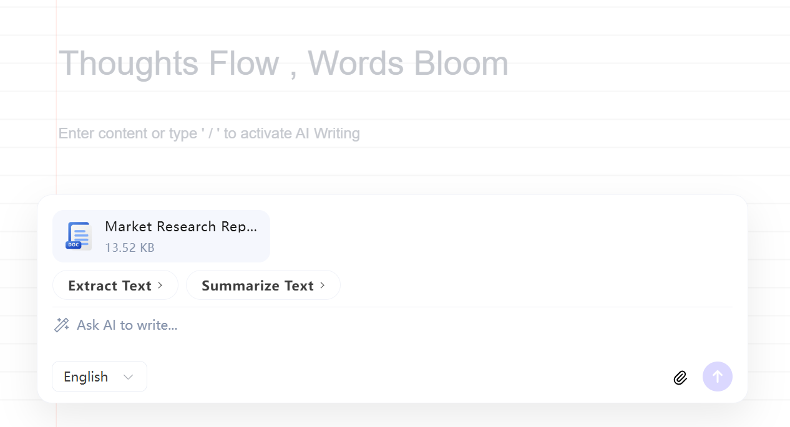Click the paperclip attach file icon
This screenshot has height=427, width=790.
pos(680,377)
